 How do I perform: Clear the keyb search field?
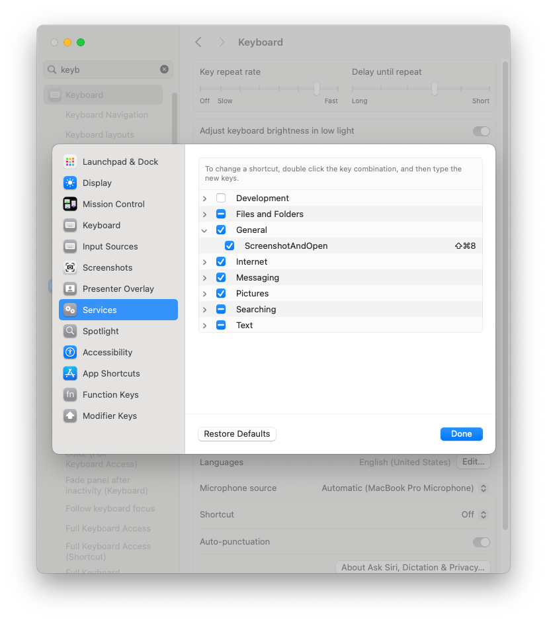(164, 69)
